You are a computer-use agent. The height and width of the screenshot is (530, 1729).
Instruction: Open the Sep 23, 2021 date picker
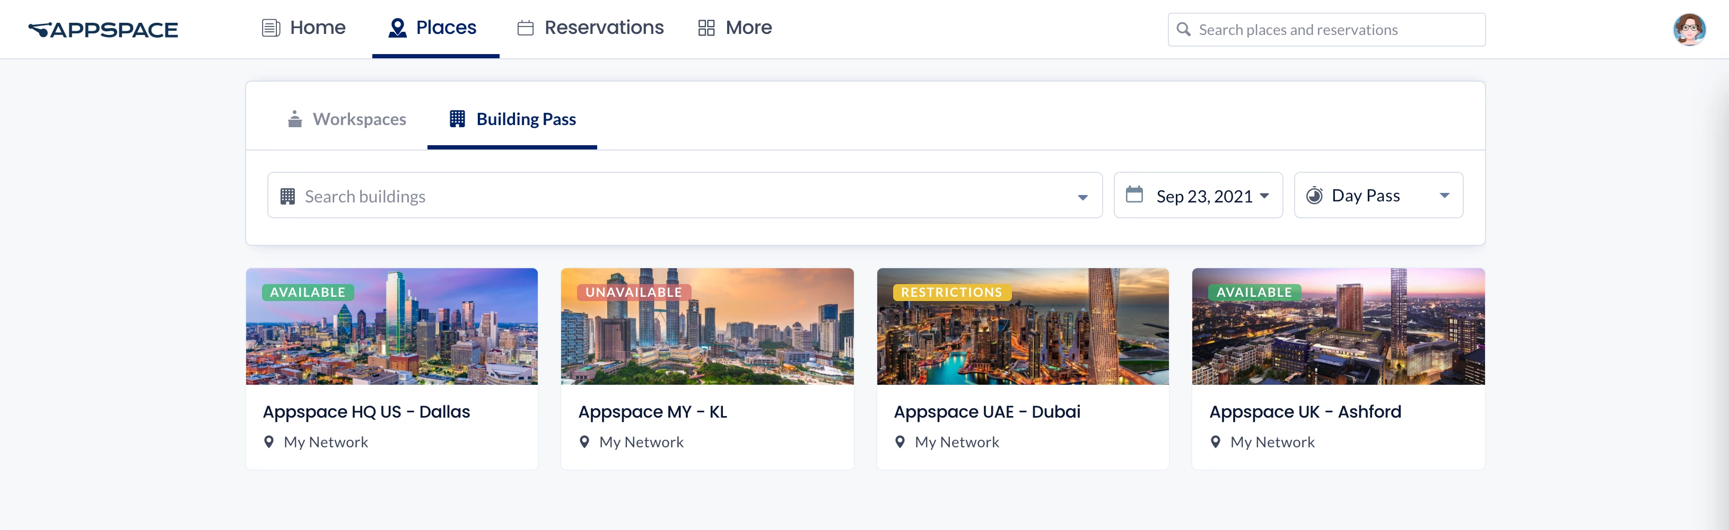coord(1198,195)
